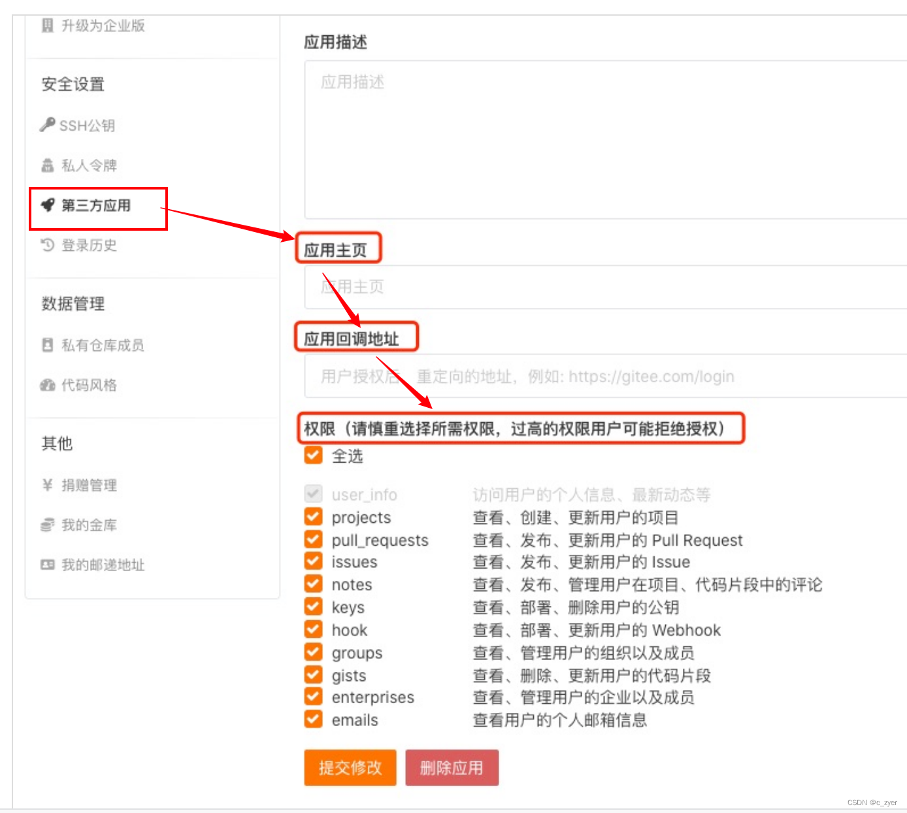This screenshot has height=813, width=907.
Task: Open 登录历史 in the sidebar
Action: pos(89,245)
